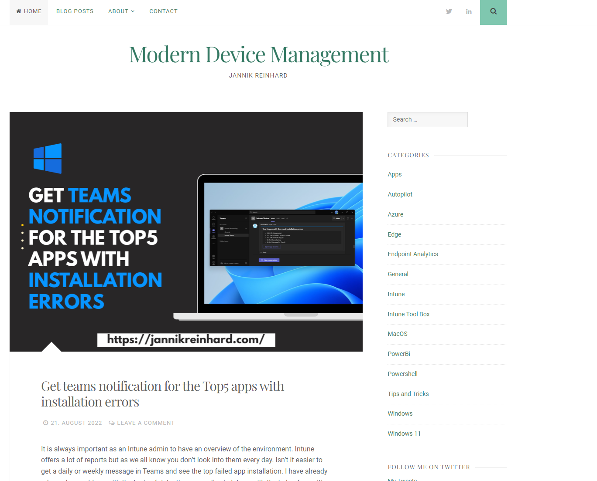Switch to the BLOG POSTS menu item
Image resolution: width=597 pixels, height=481 pixels.
click(75, 11)
